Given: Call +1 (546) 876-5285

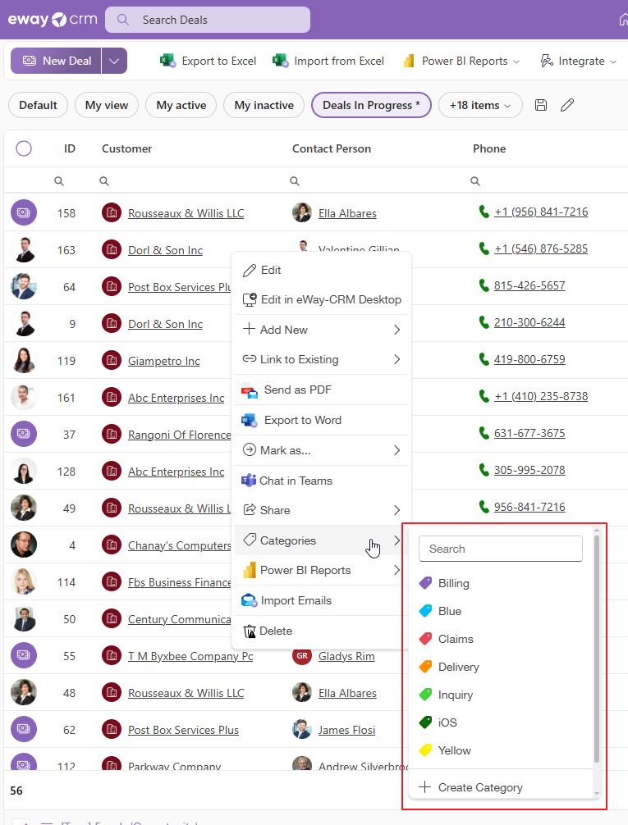Looking at the screenshot, I should coord(541,248).
